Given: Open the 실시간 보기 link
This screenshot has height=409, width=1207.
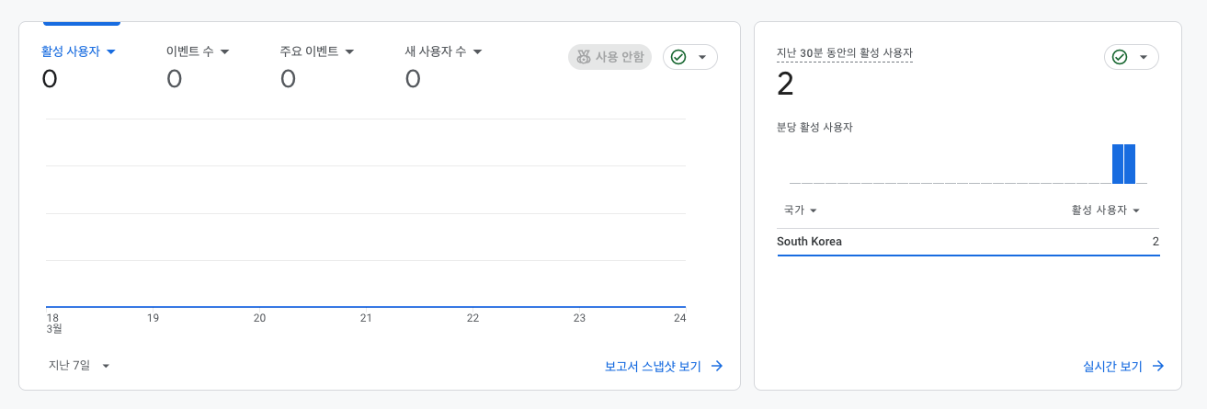Looking at the screenshot, I should (1112, 367).
